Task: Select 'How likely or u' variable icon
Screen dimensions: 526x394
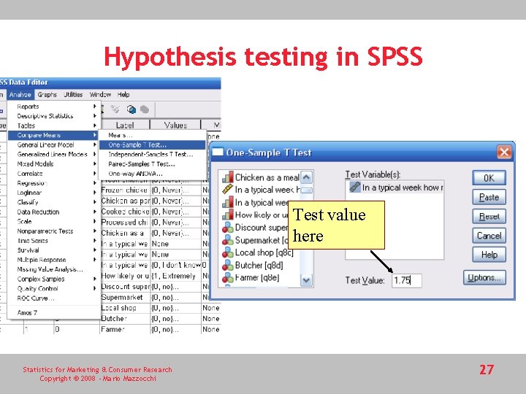Action: [x=228, y=215]
